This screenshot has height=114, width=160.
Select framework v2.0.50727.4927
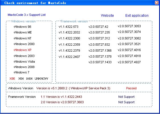(x=129, y=62)
